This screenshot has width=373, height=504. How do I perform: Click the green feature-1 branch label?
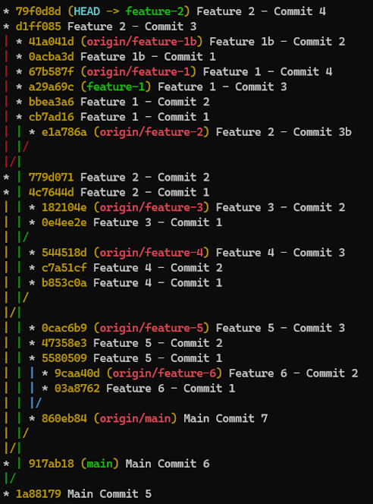click(x=116, y=87)
